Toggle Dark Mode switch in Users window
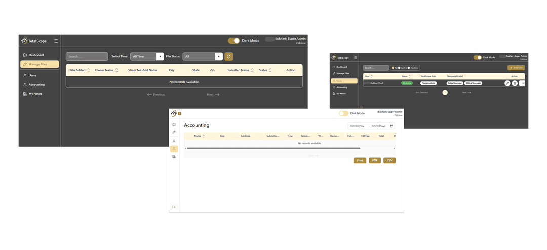This screenshot has width=547, height=250. point(478,58)
